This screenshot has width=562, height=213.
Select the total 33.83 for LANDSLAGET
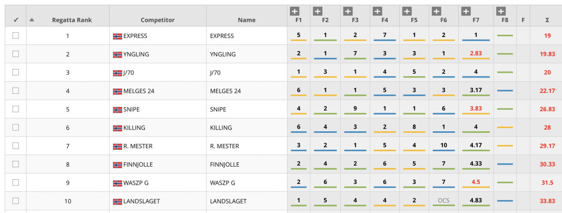pos(547,201)
